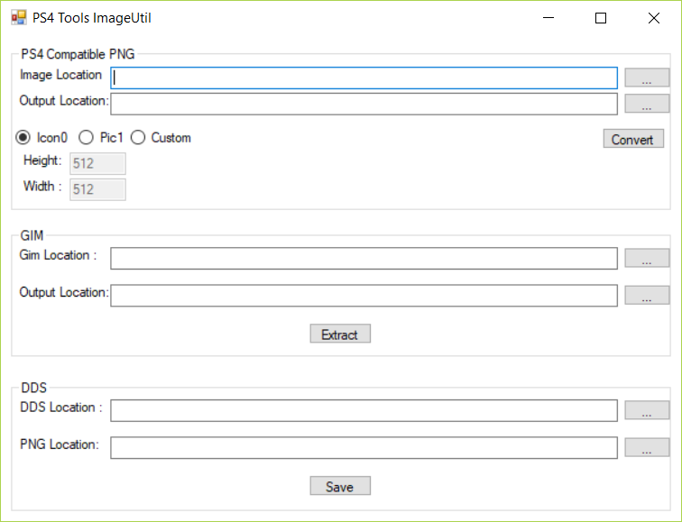This screenshot has width=682, height=522.
Task: Click the Convert button
Action: click(633, 139)
